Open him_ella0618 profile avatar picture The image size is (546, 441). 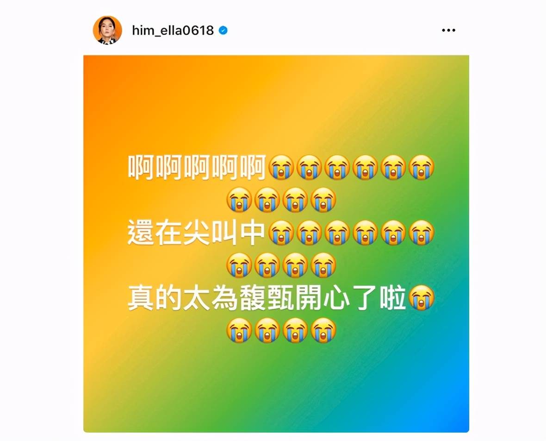[x=107, y=30]
